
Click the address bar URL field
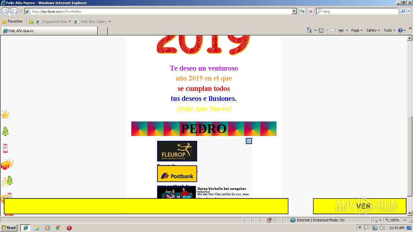158,11
